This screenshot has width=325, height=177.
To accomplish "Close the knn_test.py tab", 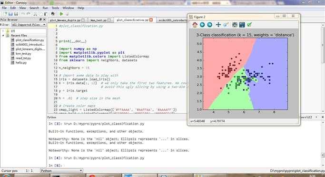I will (109, 20).
